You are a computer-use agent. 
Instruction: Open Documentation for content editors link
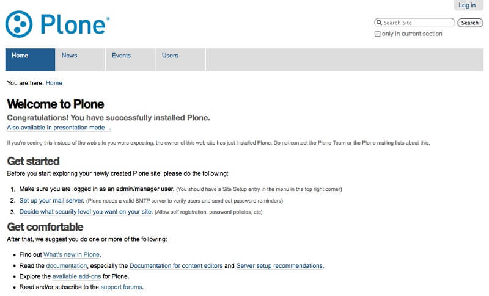click(x=176, y=266)
